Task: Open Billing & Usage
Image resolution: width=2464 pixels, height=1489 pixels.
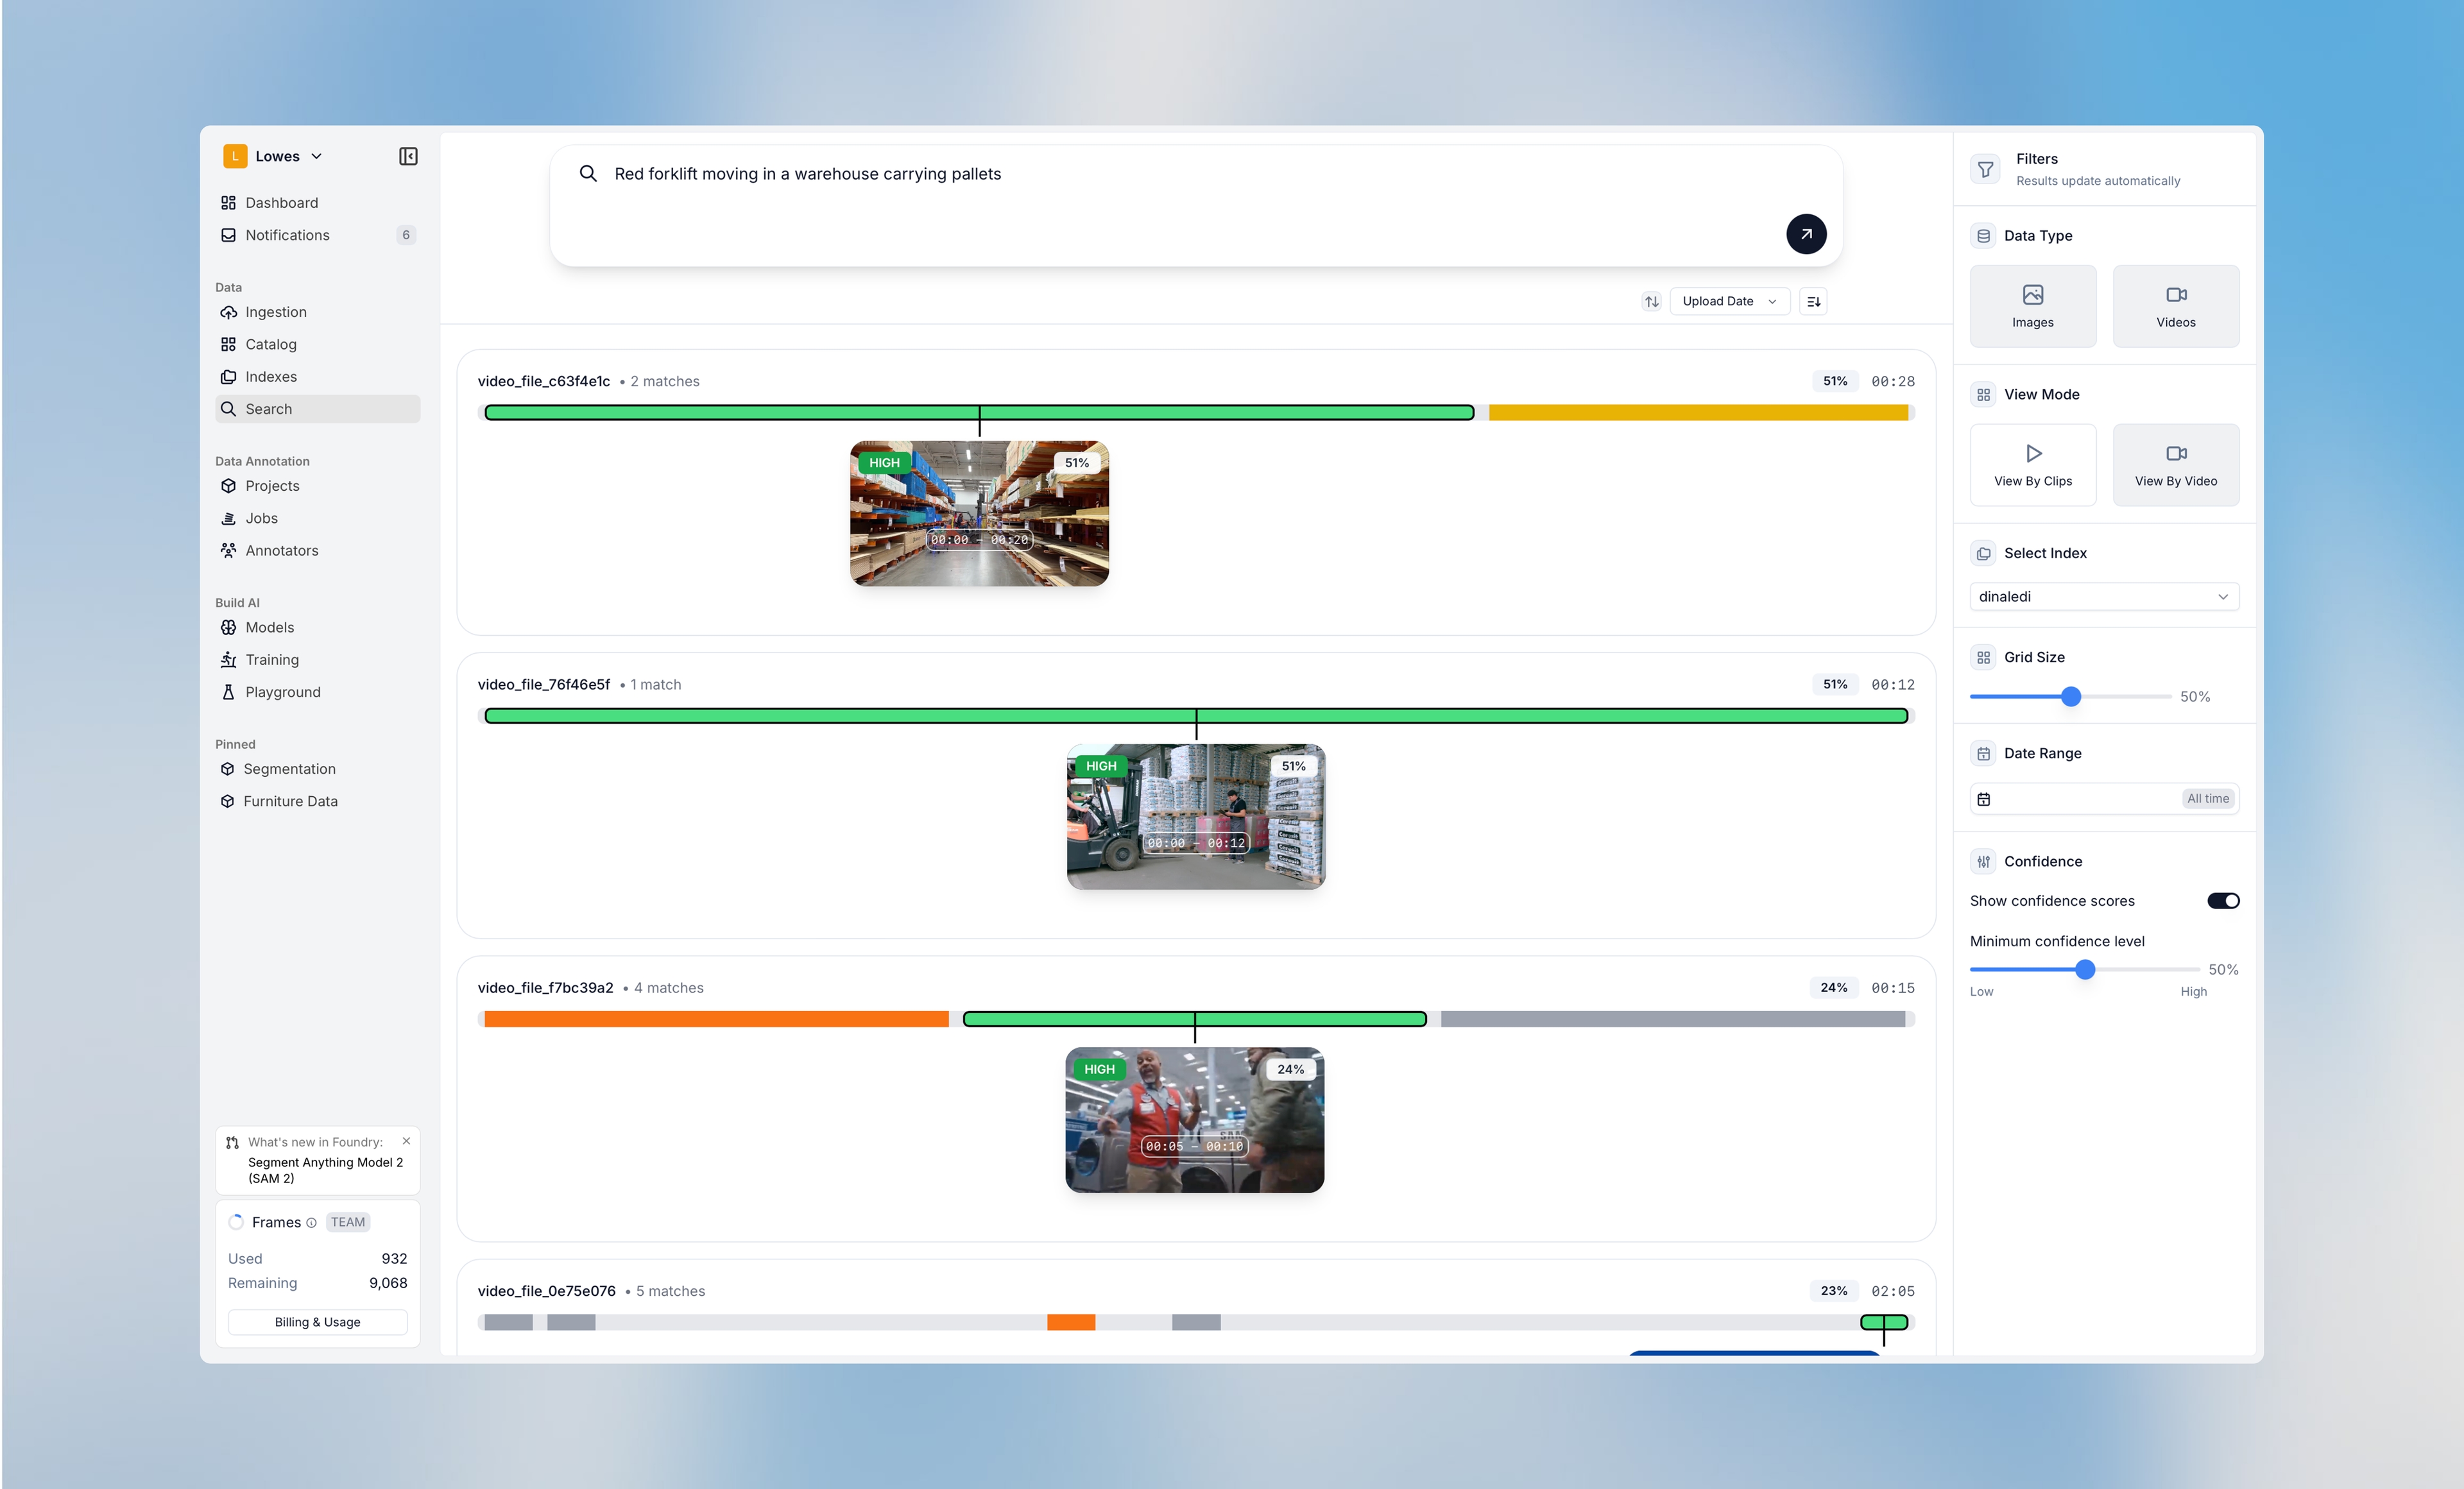Action: (317, 1321)
